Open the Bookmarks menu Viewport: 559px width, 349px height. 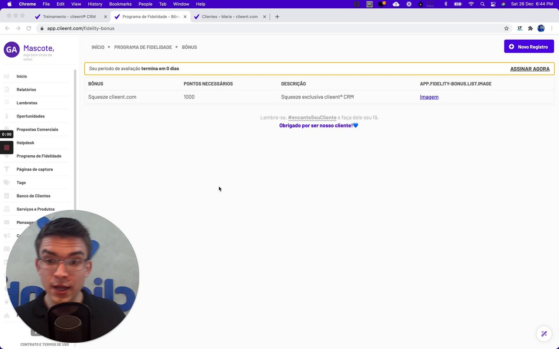click(120, 4)
